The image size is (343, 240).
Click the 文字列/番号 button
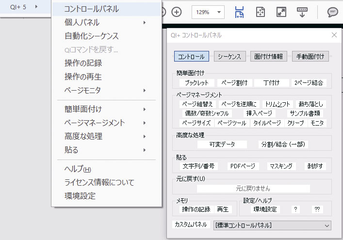pyautogui.click(x=198, y=166)
